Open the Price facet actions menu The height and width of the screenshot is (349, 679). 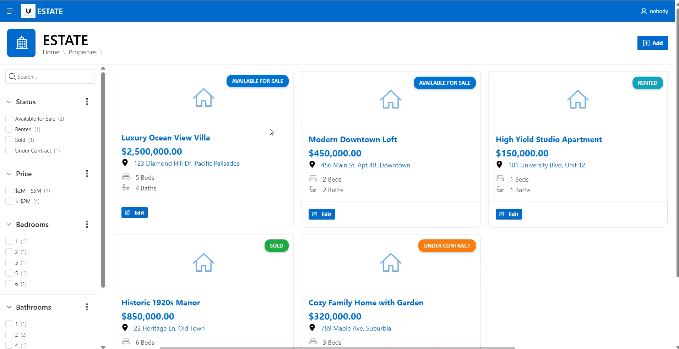(87, 174)
